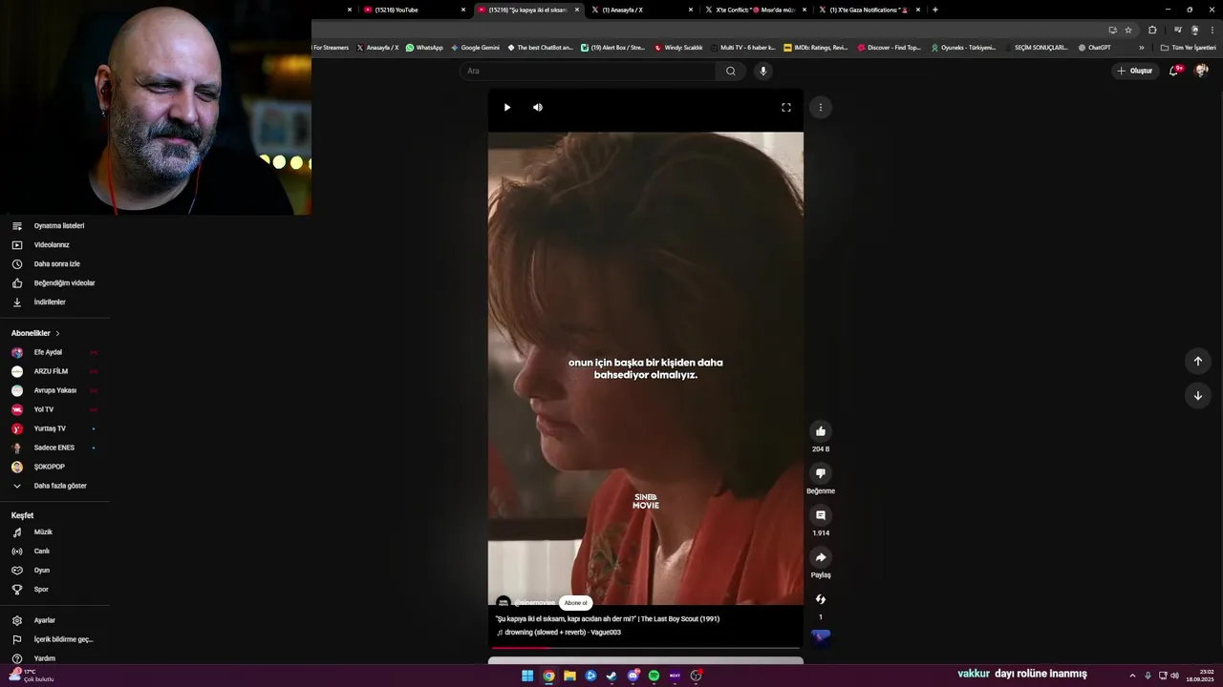Seek on the red video progress bar

(x=646, y=648)
